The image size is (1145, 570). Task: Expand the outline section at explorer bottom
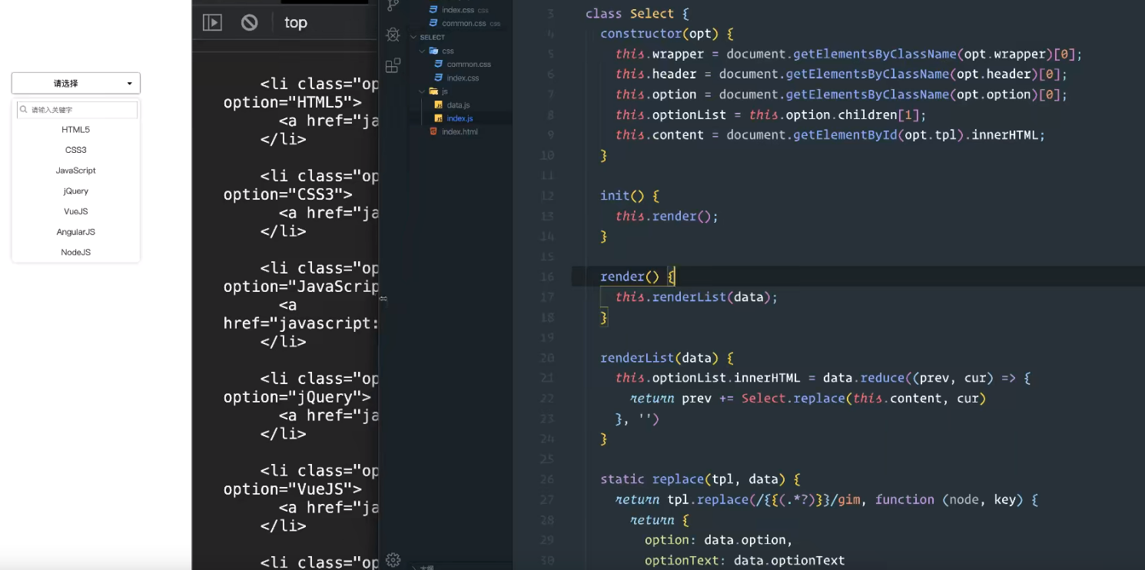[x=415, y=568]
